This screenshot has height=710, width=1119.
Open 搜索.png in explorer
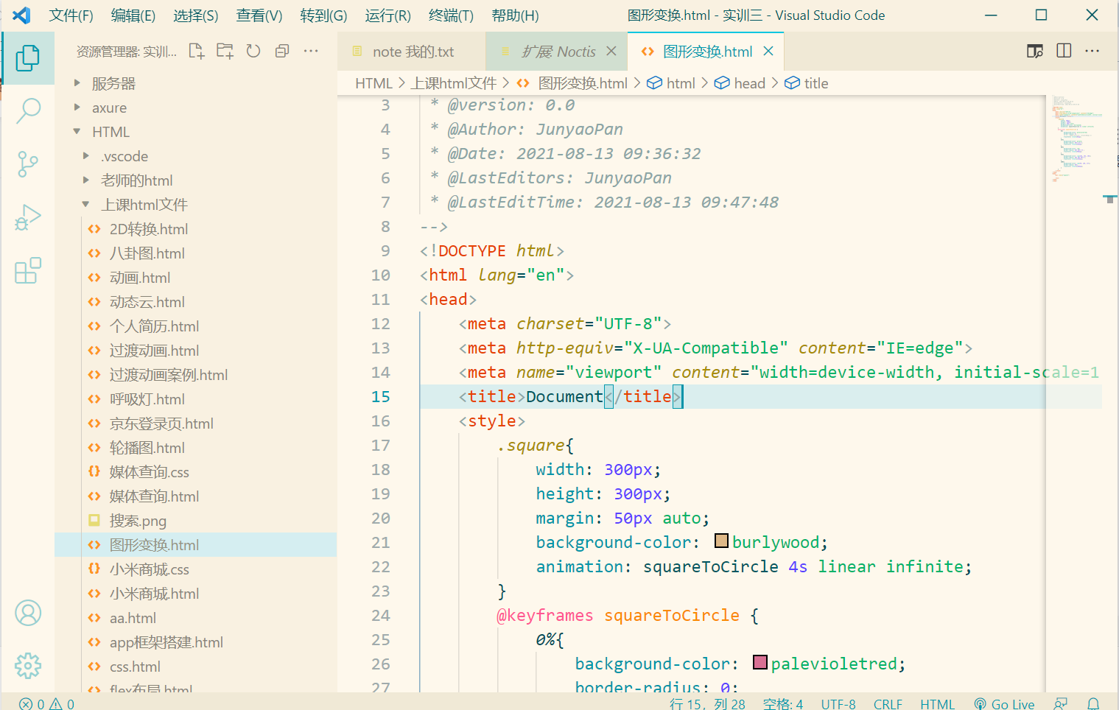tap(195, 521)
